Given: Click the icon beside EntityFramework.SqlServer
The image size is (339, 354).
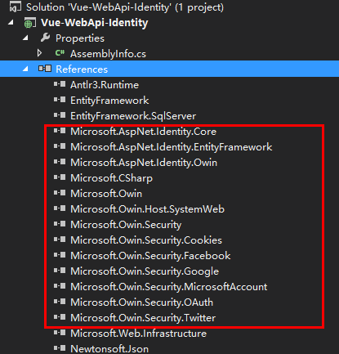Looking at the screenshot, I should (60, 115).
